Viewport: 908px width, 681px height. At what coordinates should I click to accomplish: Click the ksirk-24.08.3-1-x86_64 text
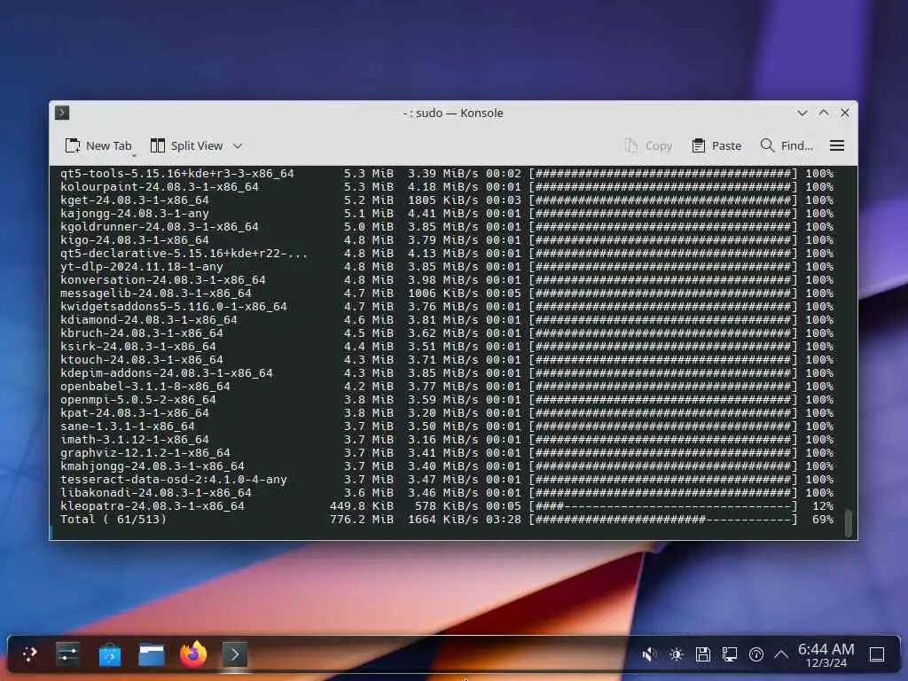137,347
